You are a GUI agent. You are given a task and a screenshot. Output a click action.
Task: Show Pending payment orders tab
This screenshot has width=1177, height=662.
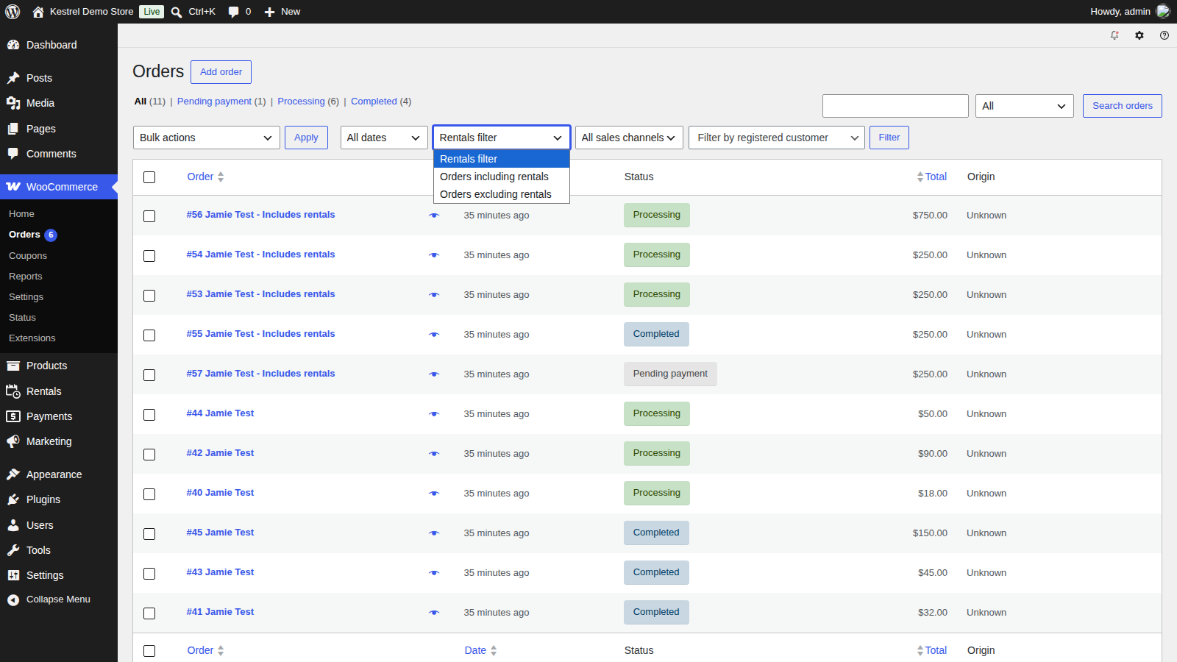pos(214,102)
